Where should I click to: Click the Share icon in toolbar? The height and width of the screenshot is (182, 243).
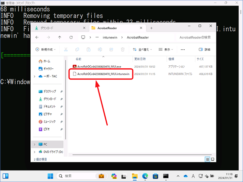[111, 49]
